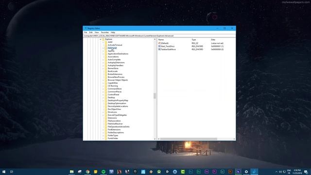The width and height of the screenshot is (311, 175).
Task: Open the Action Center notifications icon
Action: tap(306, 172)
